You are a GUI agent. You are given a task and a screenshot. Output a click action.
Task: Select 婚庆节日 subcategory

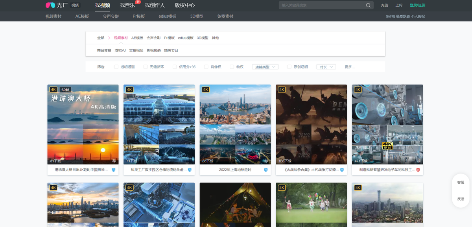coord(171,50)
